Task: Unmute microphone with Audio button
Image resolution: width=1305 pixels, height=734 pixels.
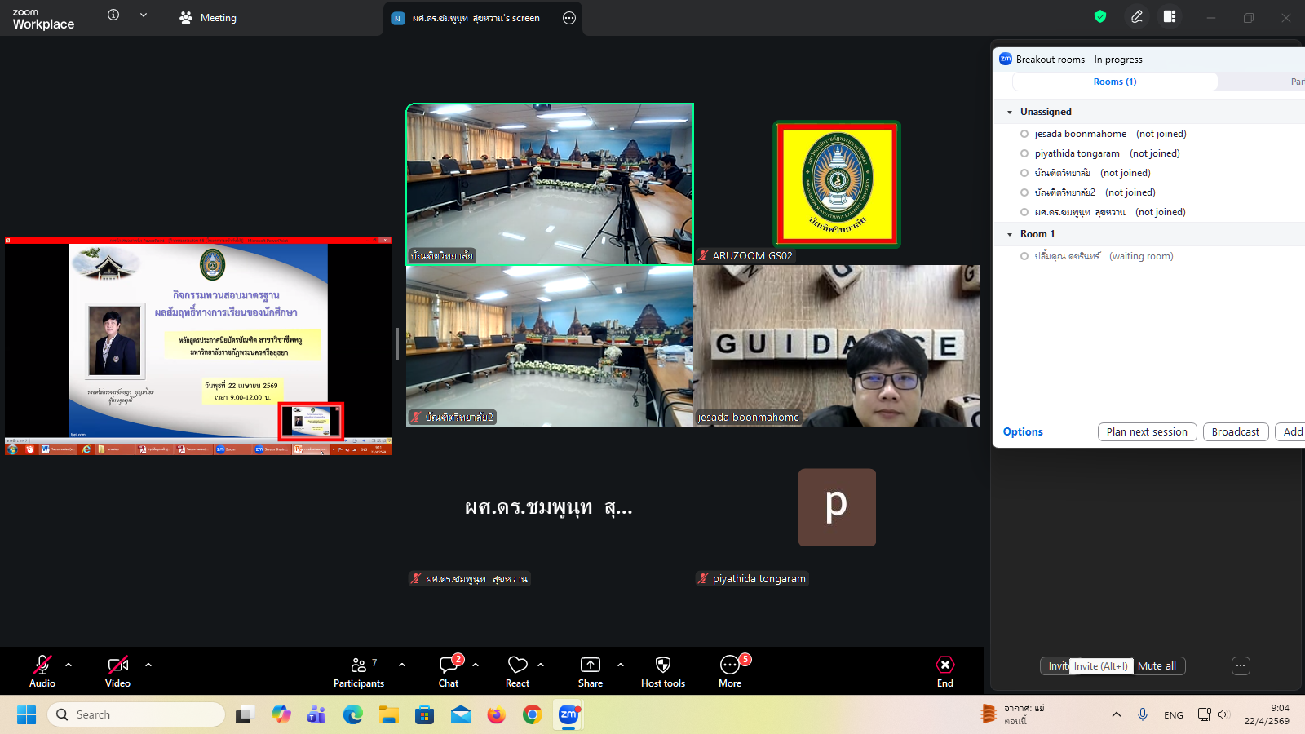Action: point(42,665)
